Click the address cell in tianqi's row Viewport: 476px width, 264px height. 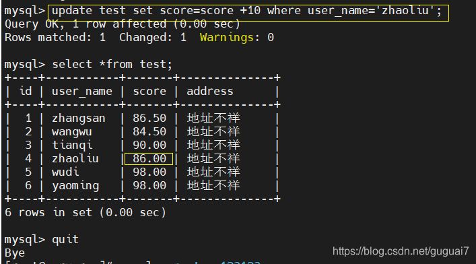[x=213, y=145]
